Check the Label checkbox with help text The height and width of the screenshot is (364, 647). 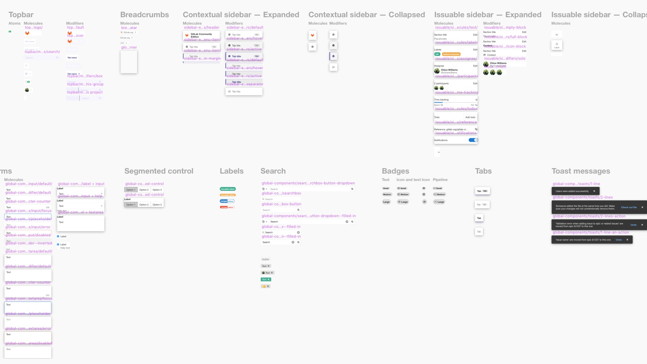[x=58, y=244]
